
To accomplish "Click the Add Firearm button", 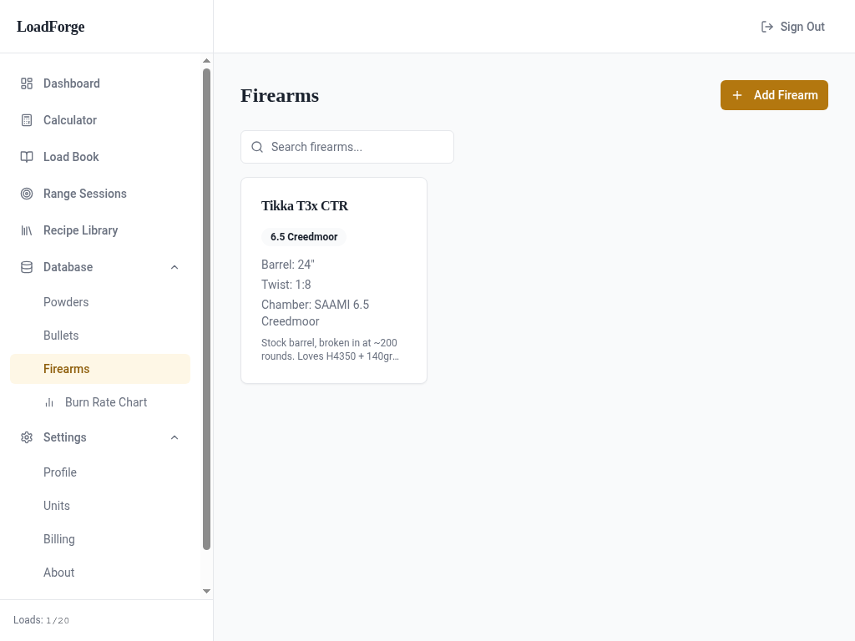I will tap(774, 95).
